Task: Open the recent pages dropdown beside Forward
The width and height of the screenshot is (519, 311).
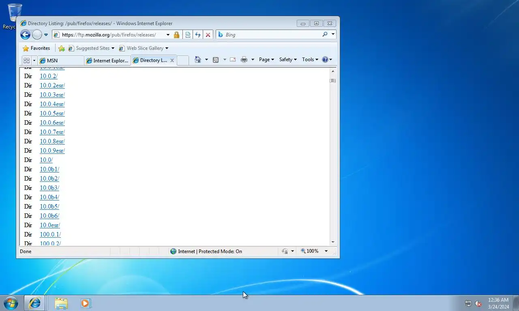Action: [46, 35]
